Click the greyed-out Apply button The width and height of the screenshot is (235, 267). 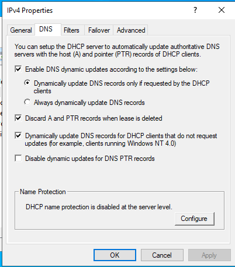[x=209, y=255]
